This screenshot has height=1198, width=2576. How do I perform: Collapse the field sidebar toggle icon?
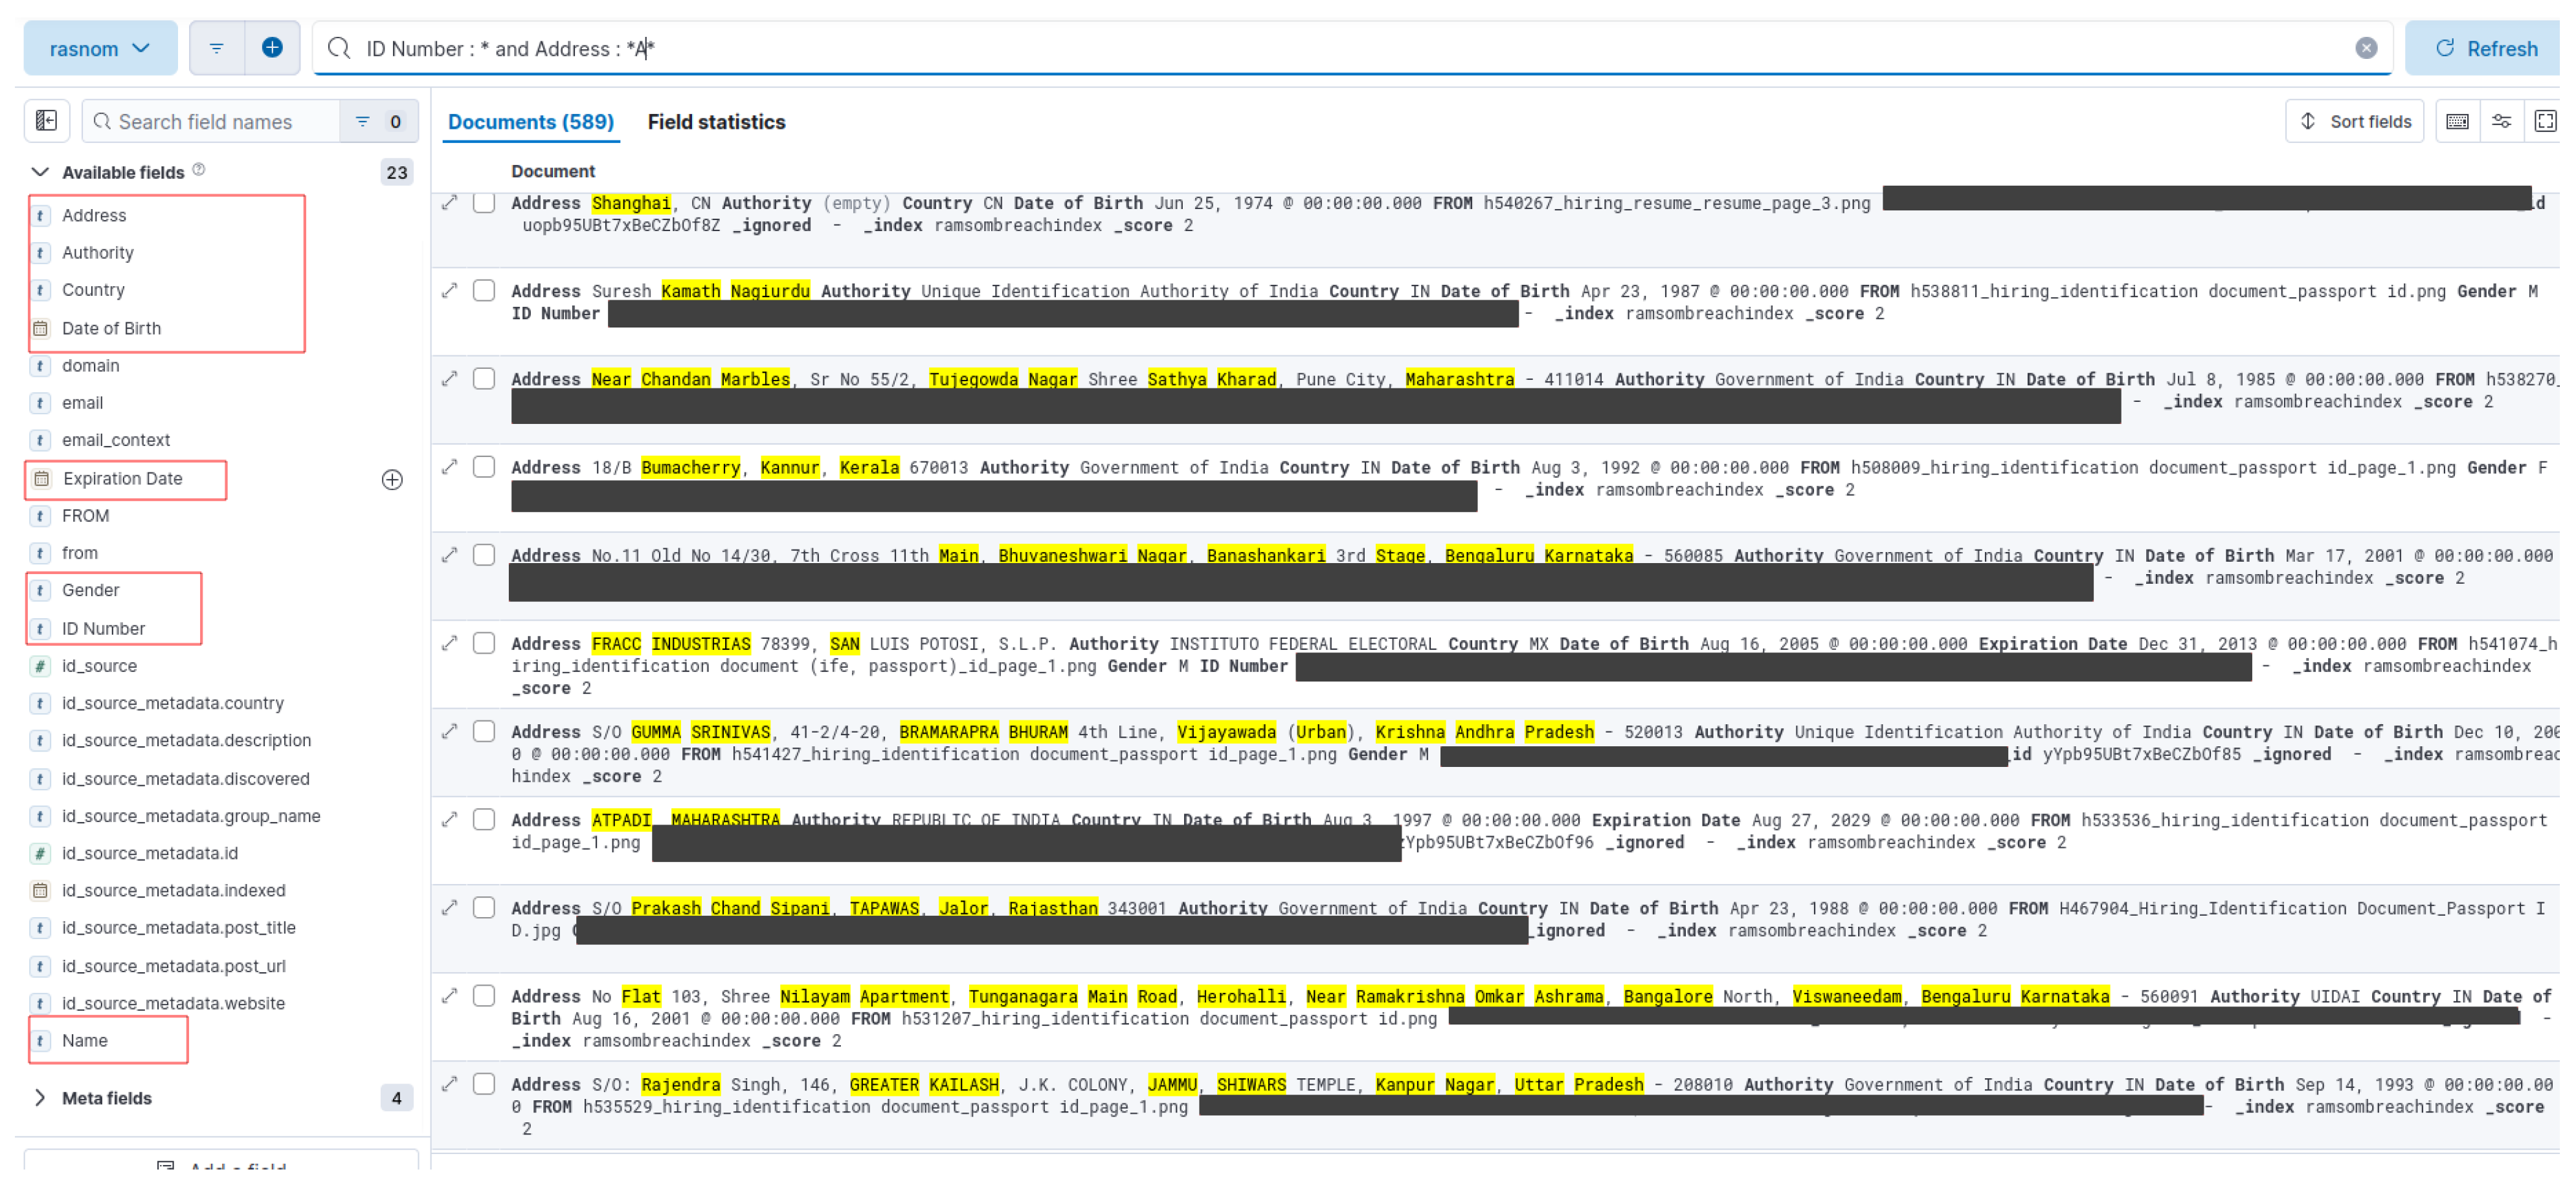[x=46, y=121]
